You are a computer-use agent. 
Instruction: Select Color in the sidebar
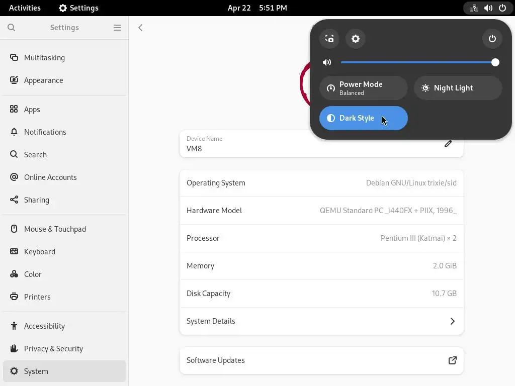(64, 274)
